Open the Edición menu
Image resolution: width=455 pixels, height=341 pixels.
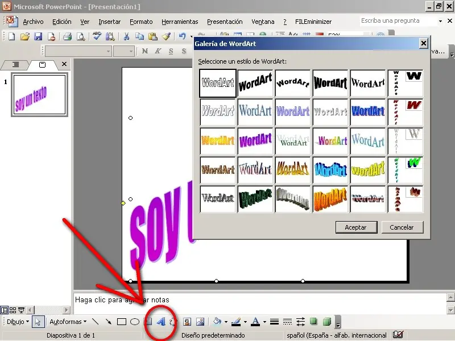click(62, 22)
